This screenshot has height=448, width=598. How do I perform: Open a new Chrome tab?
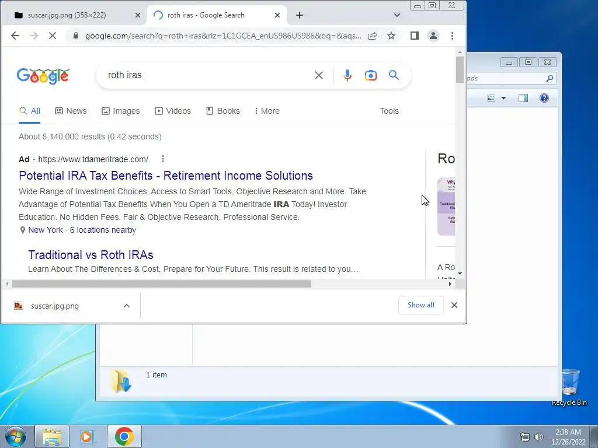pos(300,15)
